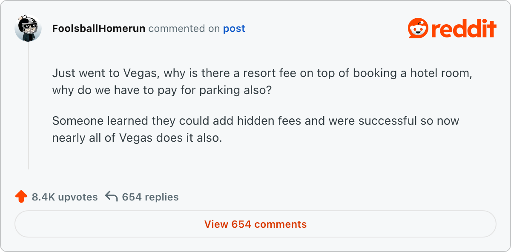Click the "8.4K upvotes" count
511x252 pixels.
point(65,197)
